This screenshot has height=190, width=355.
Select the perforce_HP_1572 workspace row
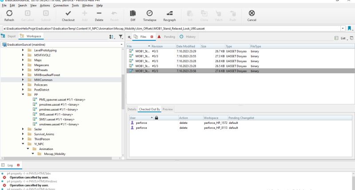[241, 123]
